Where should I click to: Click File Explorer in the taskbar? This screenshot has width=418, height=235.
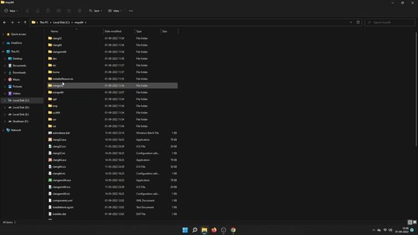tap(204, 230)
